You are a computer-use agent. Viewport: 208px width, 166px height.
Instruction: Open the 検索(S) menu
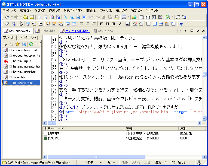(40, 11)
